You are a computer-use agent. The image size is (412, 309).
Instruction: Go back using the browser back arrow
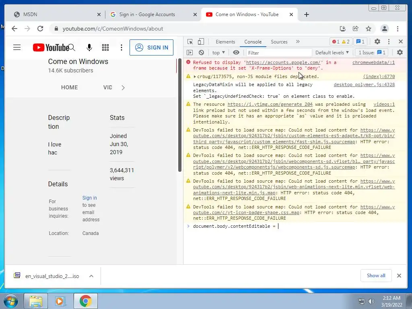(14, 29)
